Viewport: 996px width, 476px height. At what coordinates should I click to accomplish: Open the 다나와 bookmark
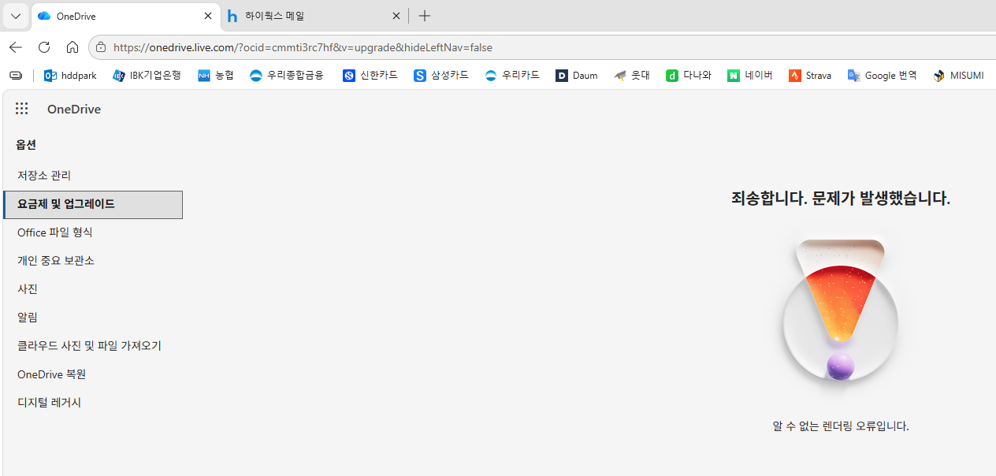point(689,76)
